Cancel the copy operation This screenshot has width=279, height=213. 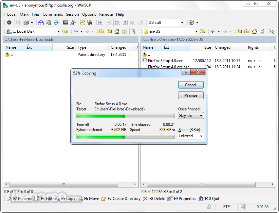191,85
